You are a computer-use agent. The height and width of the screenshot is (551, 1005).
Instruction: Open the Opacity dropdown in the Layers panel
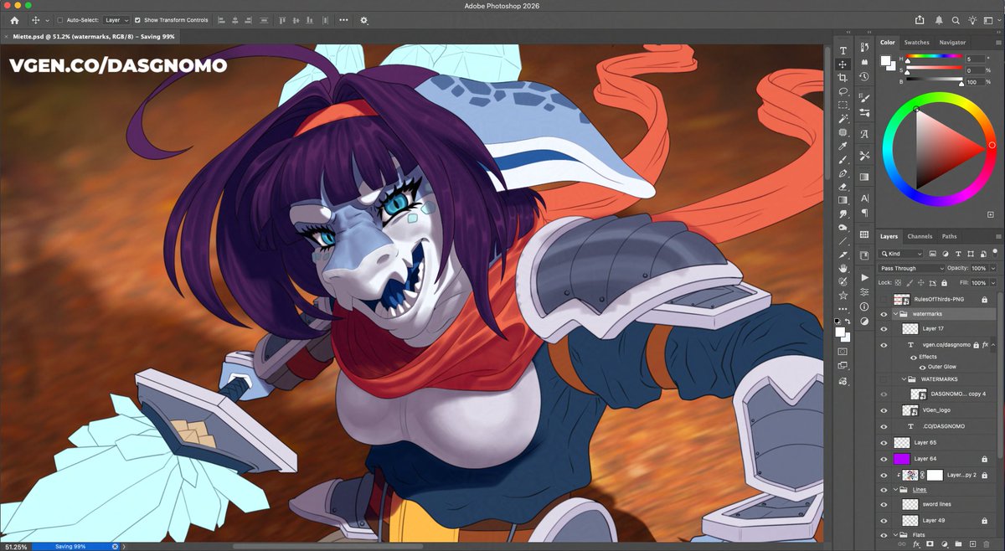click(992, 269)
